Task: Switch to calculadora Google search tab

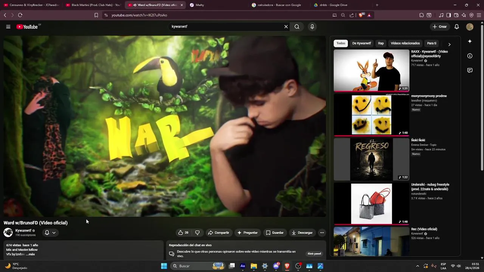Action: coord(279,5)
